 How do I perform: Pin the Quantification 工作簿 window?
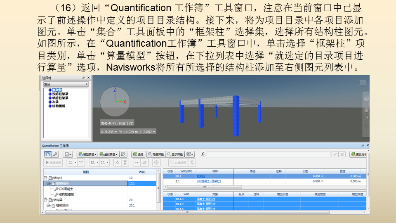point(363,146)
